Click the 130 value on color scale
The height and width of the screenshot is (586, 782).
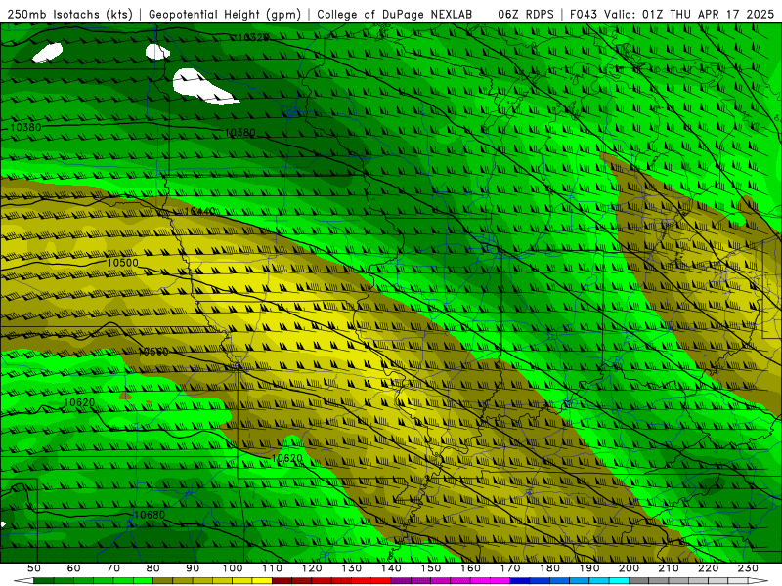(352, 568)
